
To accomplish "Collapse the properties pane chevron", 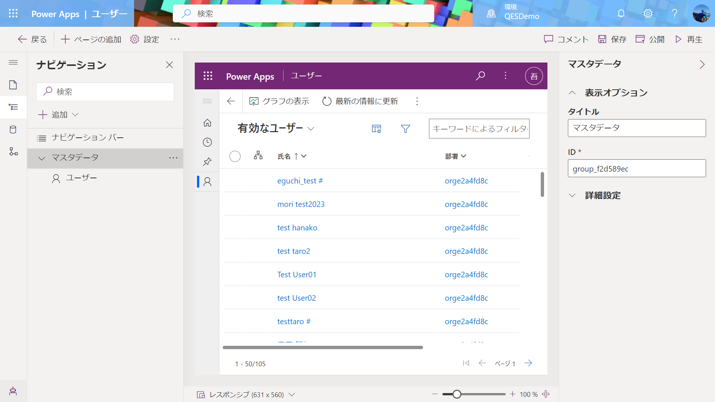I will coord(702,64).
